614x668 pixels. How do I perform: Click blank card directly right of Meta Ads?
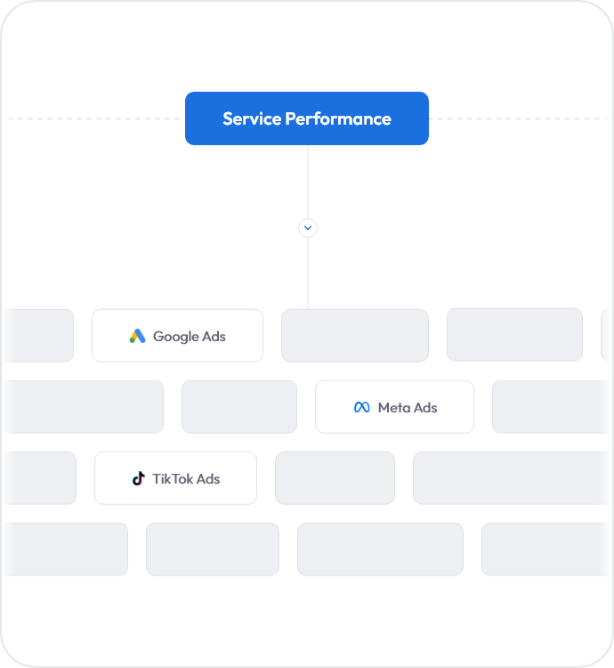click(552, 407)
